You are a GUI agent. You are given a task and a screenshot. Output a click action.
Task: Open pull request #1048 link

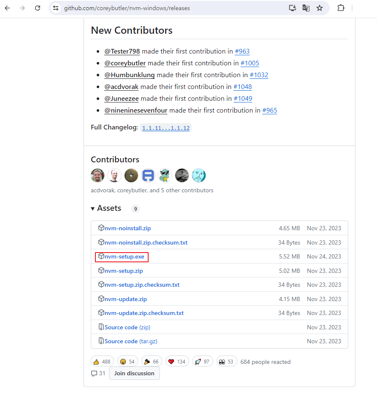(x=242, y=87)
